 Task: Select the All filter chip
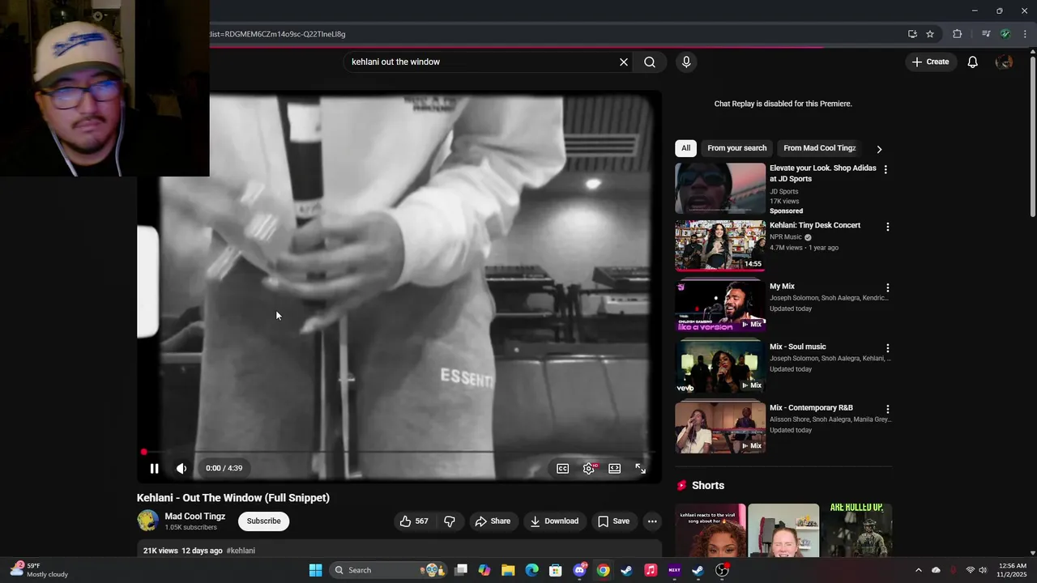point(685,148)
